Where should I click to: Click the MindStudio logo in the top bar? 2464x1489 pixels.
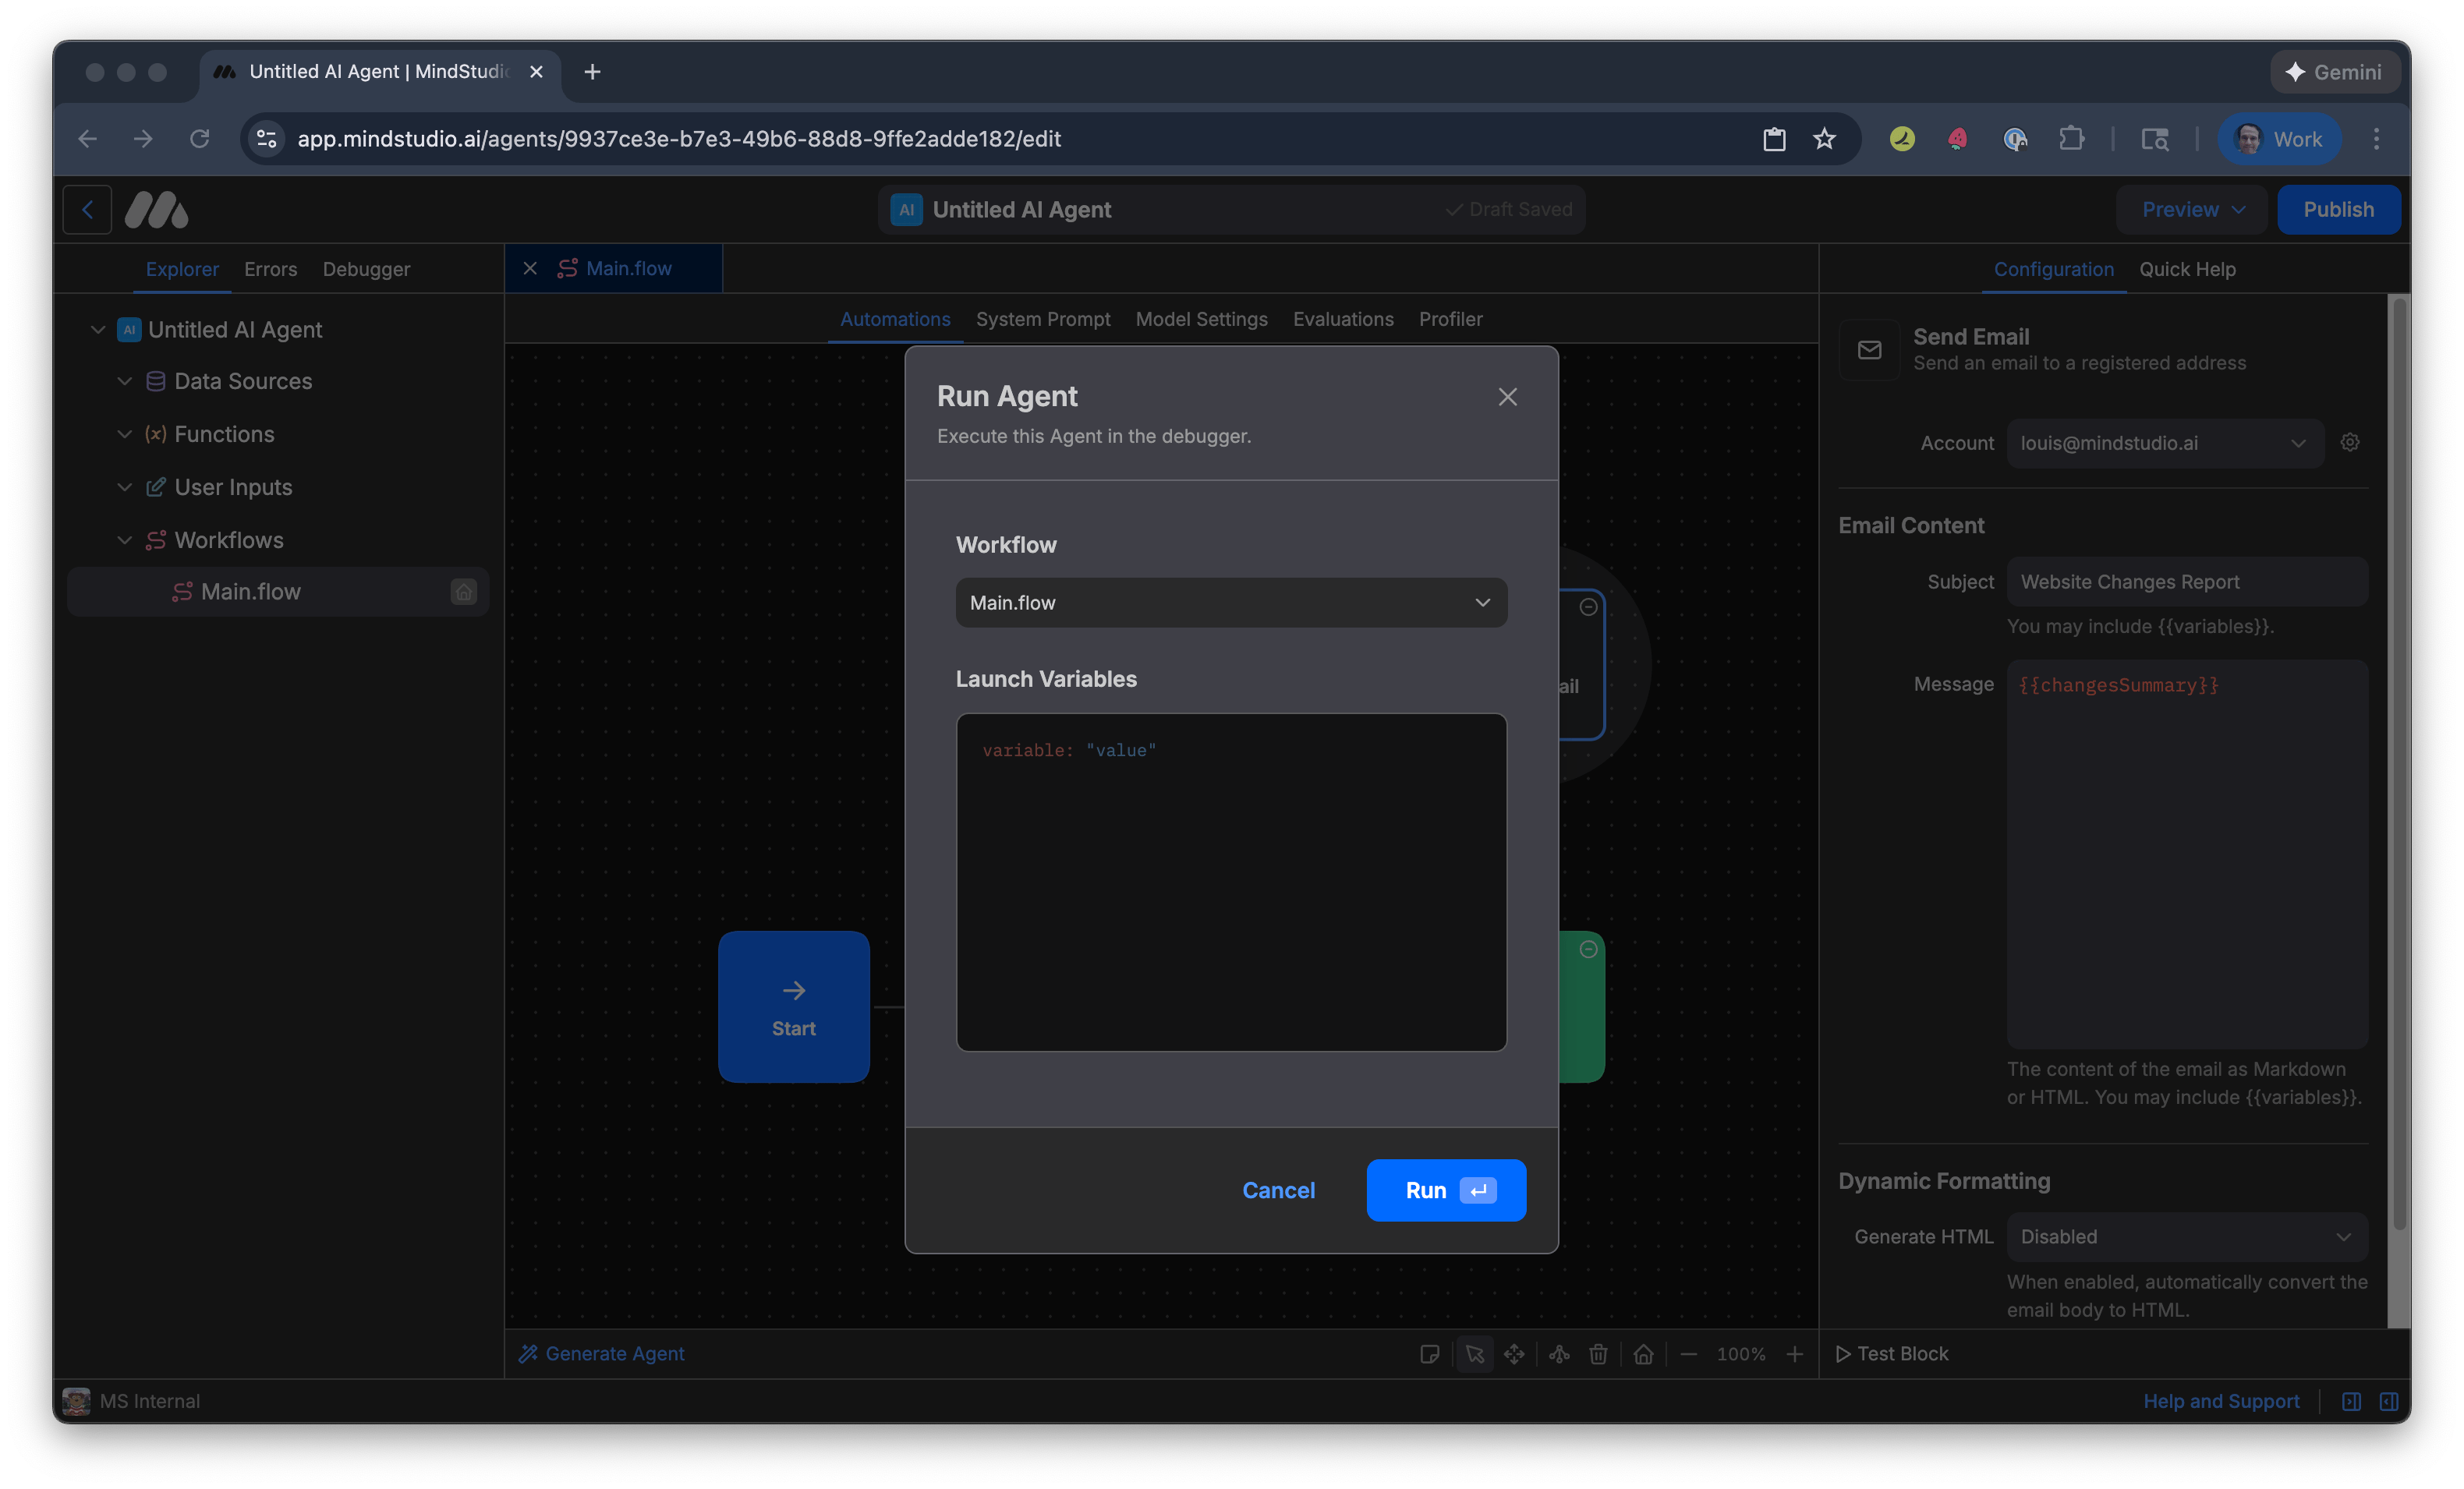coord(156,209)
